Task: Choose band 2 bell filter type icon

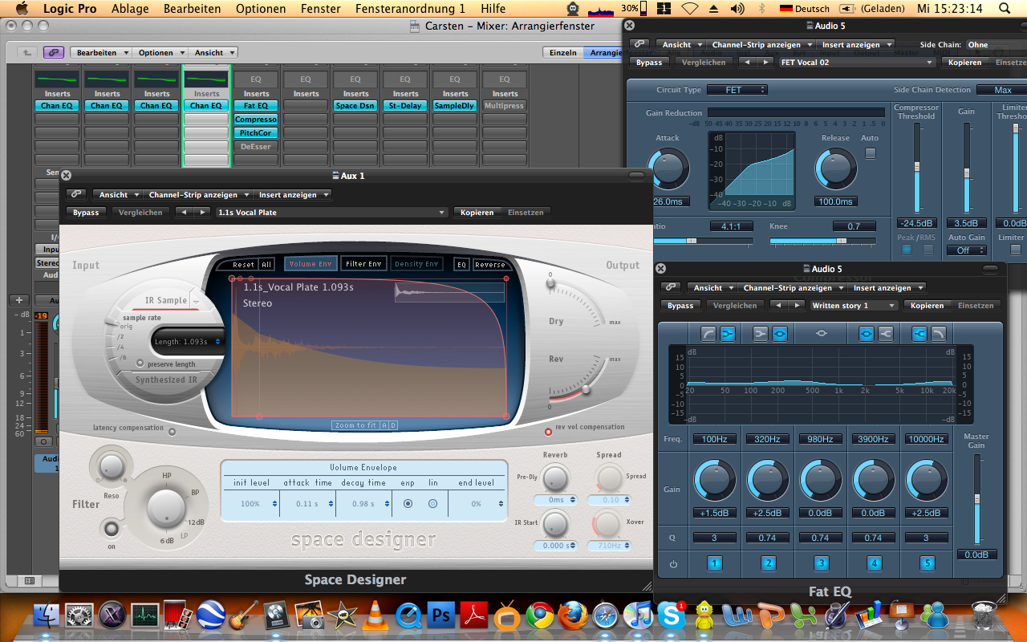Action: (x=779, y=333)
